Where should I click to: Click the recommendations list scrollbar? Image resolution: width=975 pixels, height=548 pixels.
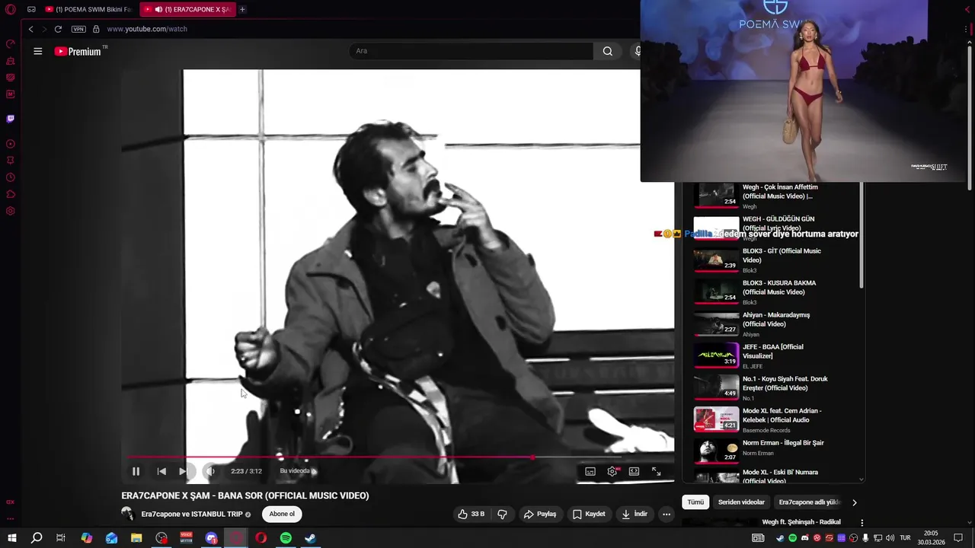(862, 236)
